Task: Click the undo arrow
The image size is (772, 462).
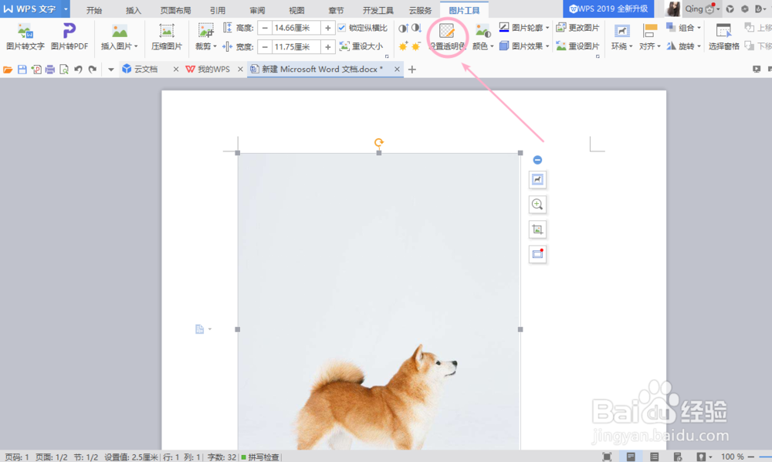Action: 78,70
